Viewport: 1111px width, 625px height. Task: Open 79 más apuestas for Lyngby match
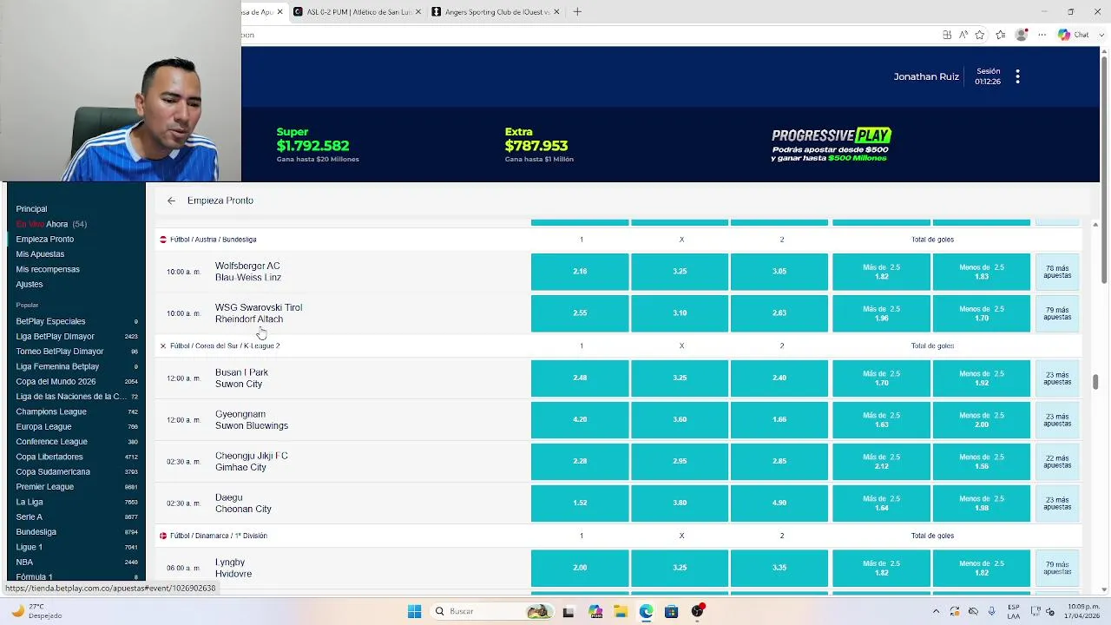coord(1057,568)
